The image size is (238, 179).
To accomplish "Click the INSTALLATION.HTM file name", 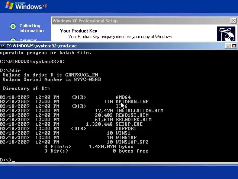I will click(x=139, y=111).
